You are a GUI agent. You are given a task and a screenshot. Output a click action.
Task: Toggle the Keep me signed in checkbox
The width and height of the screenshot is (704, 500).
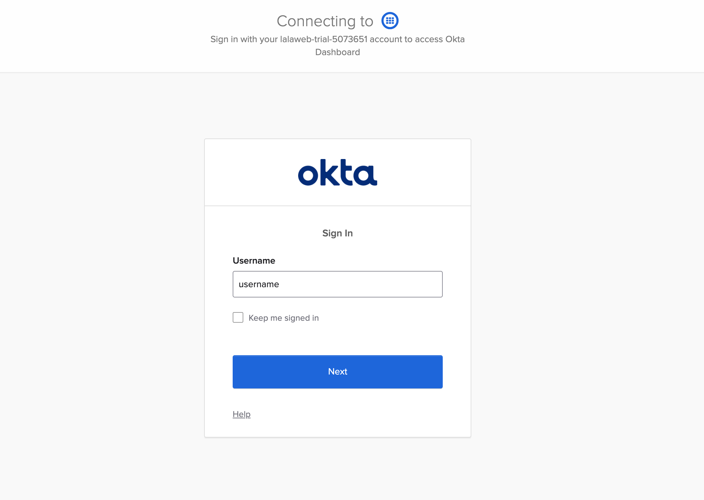(238, 317)
